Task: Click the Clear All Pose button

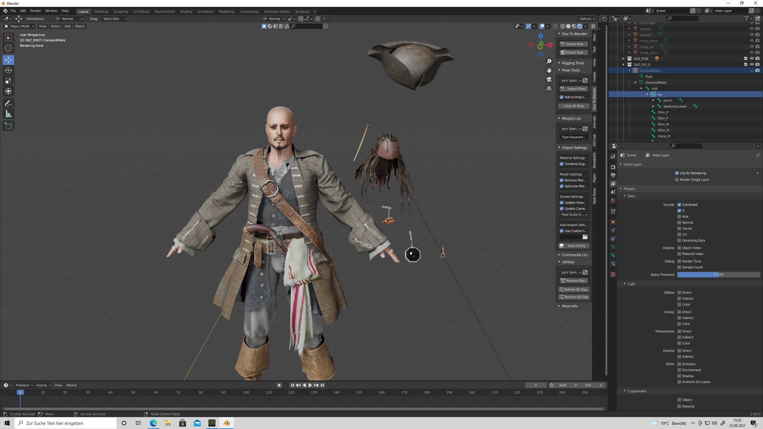Action: tap(573, 106)
